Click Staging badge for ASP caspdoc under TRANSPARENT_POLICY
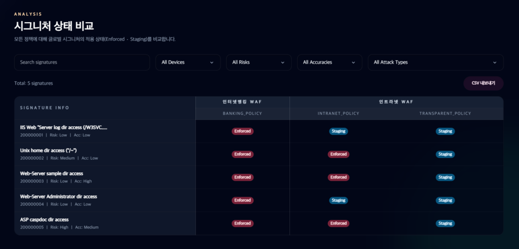 (x=445, y=223)
